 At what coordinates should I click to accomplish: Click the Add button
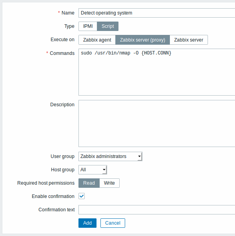click(x=87, y=223)
